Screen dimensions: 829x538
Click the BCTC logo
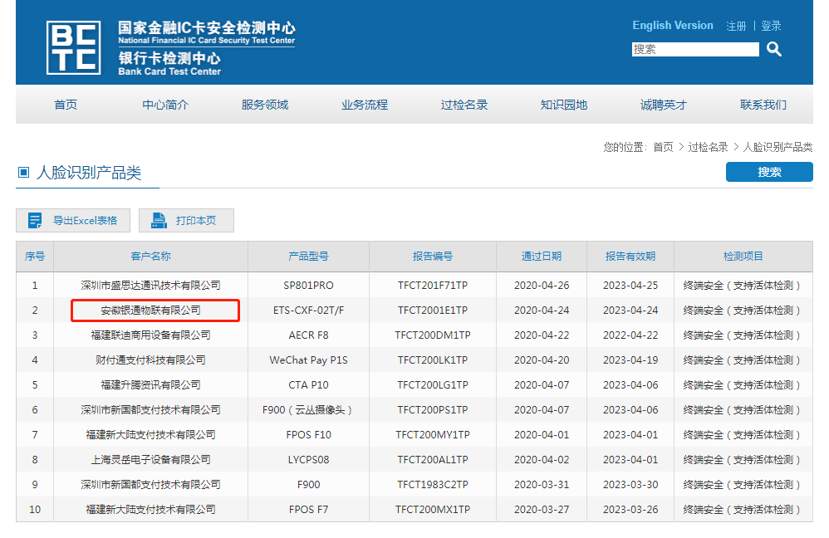pyautogui.click(x=73, y=47)
